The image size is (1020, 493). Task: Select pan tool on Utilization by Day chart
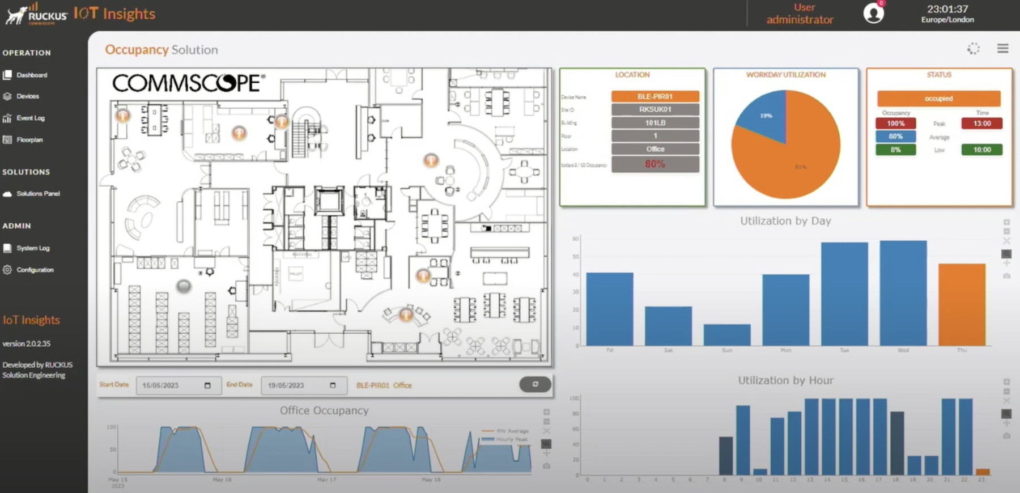tap(1006, 263)
